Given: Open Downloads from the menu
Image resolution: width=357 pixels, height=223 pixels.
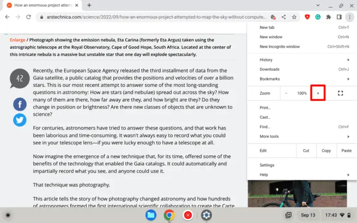Looking at the screenshot, I should coord(302,69).
